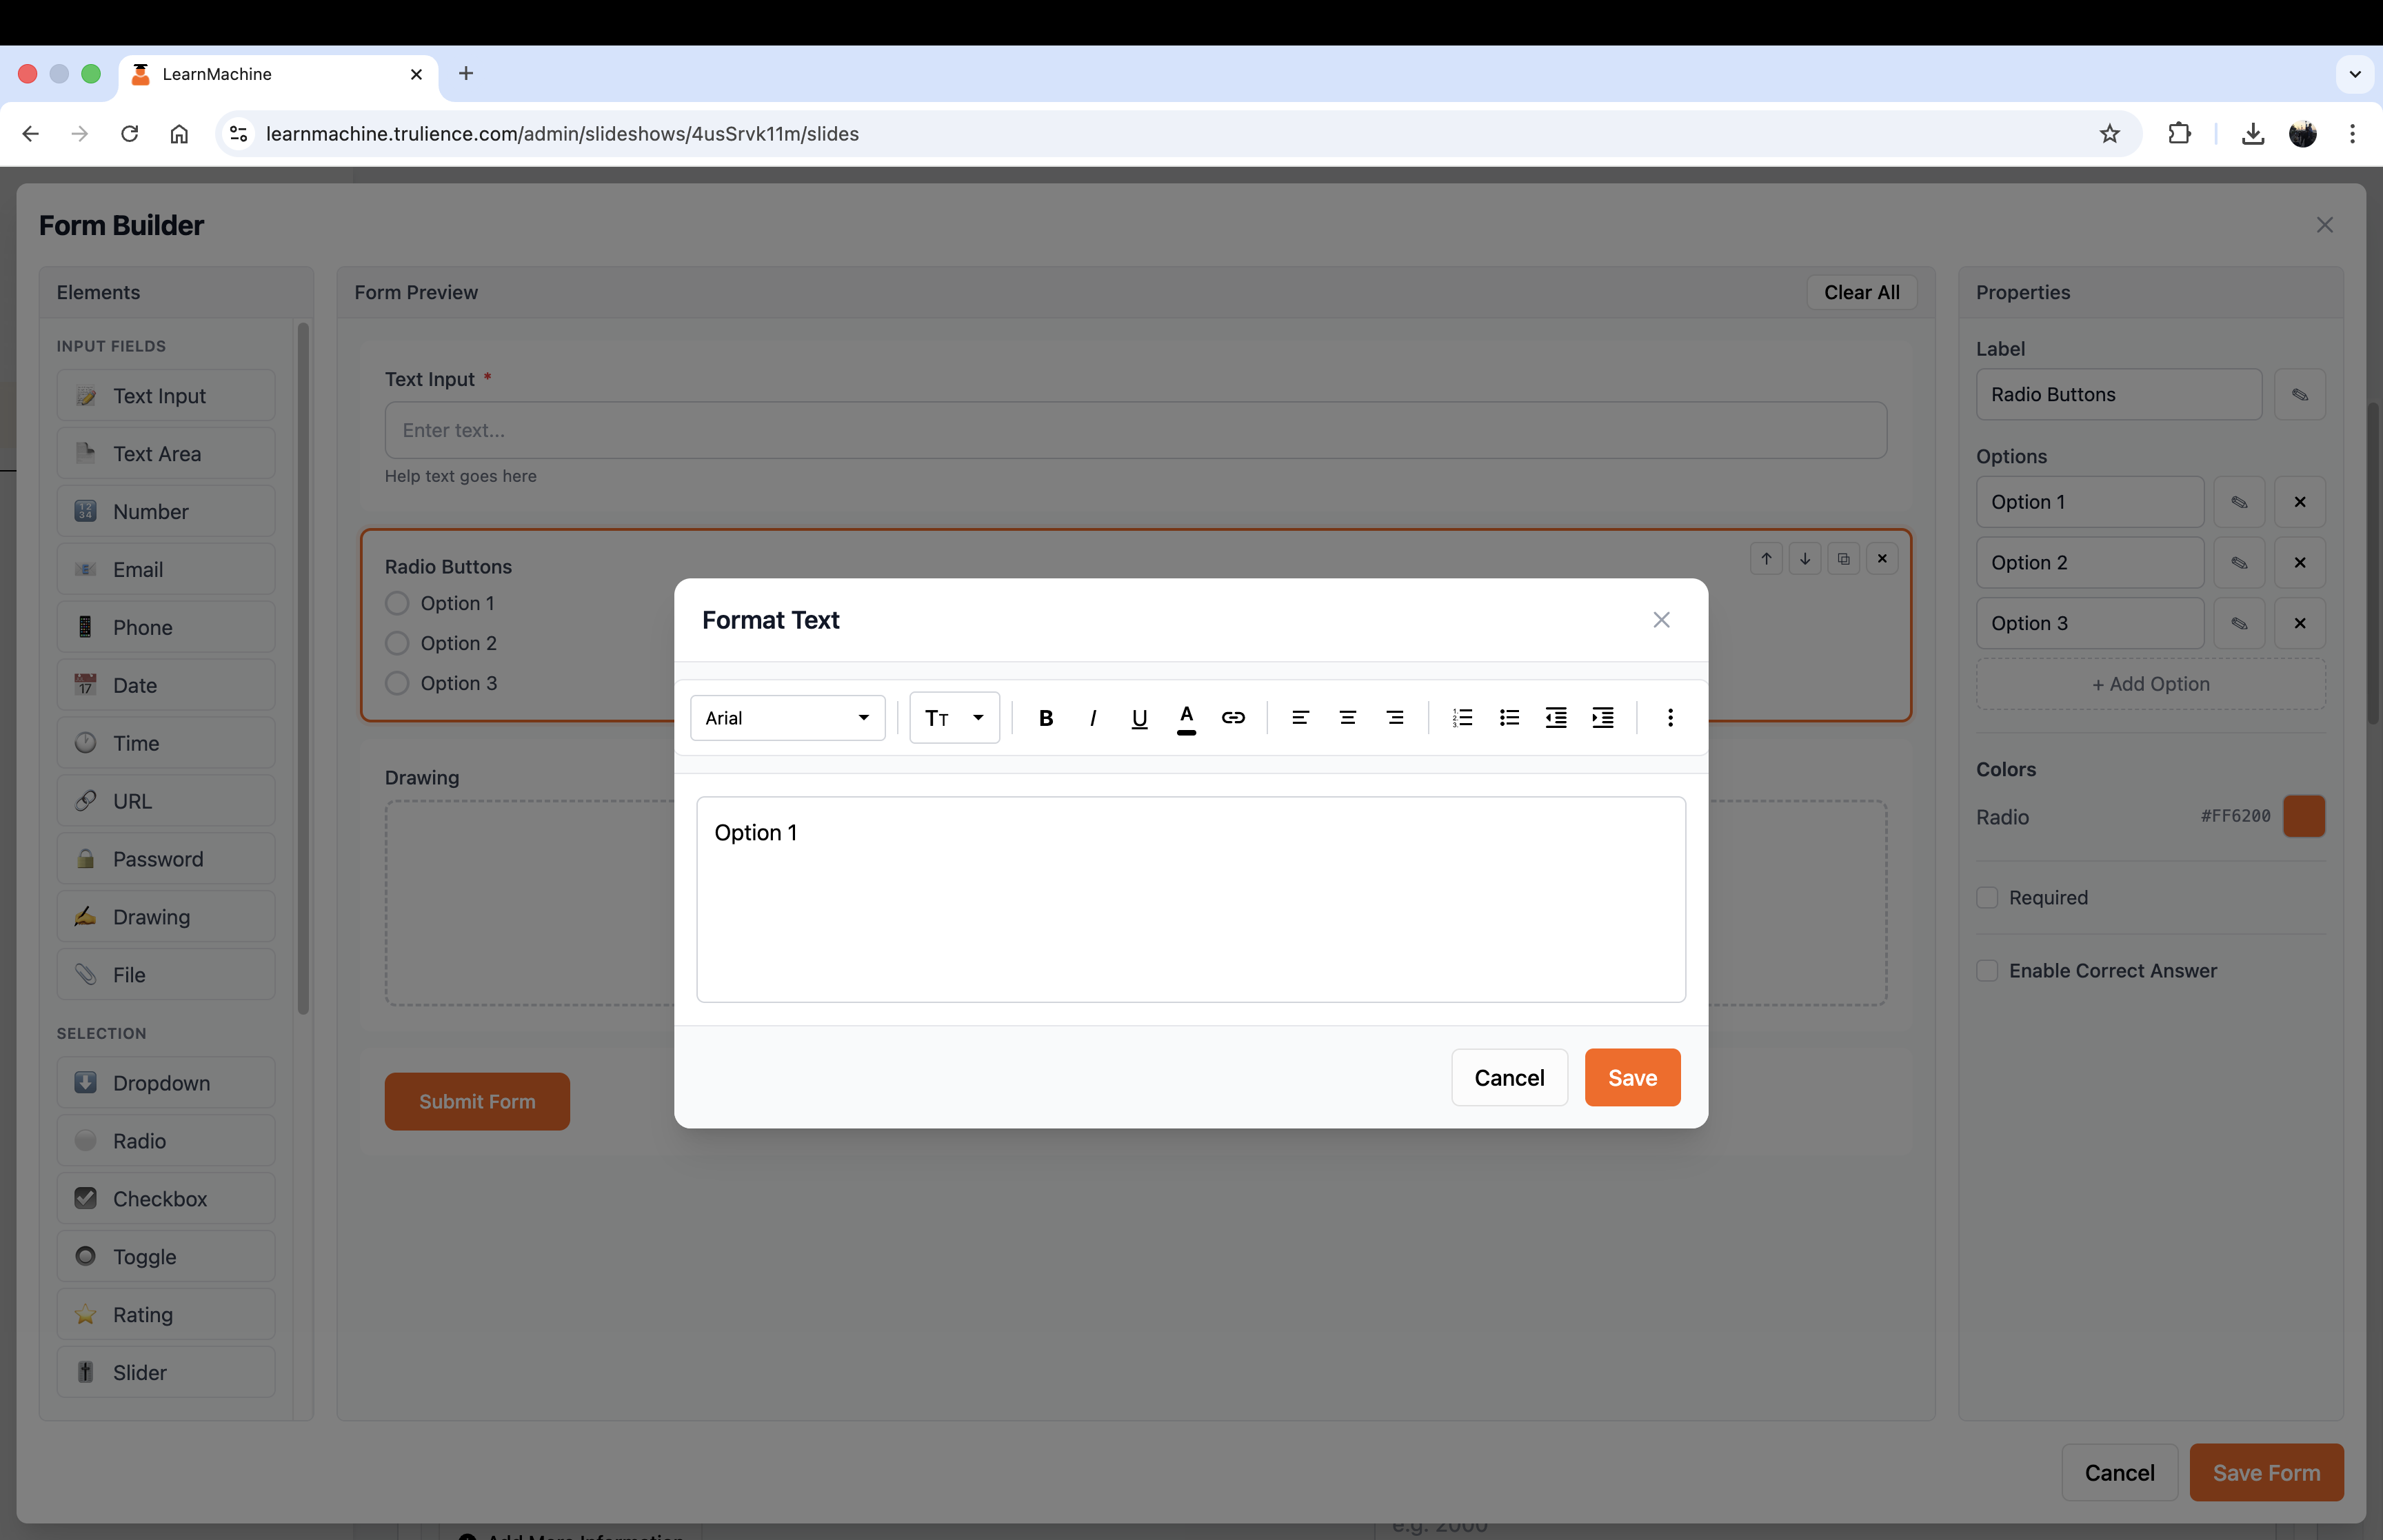
Task: Save the formatted text
Action: (x=1631, y=1078)
